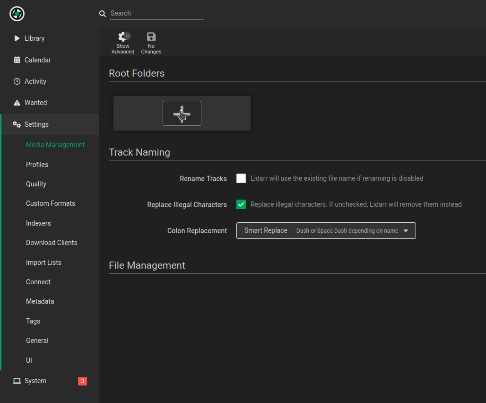Image resolution: width=486 pixels, height=403 pixels.
Task: Click the Lidarr logo icon
Action: [17, 14]
